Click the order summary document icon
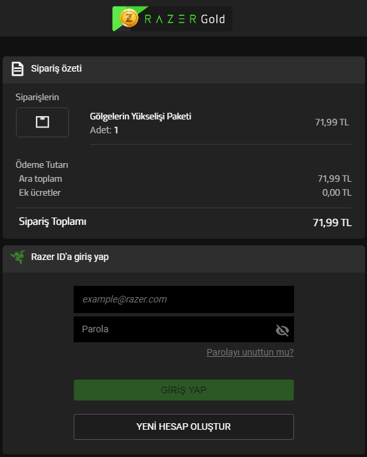The height and width of the screenshot is (457, 367). point(17,69)
